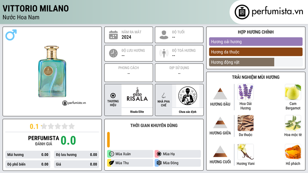Image resolution: width=308 pixels, height=173 pixels.
Task: Click the green 0.0 Perfumista score
Action: point(68,141)
